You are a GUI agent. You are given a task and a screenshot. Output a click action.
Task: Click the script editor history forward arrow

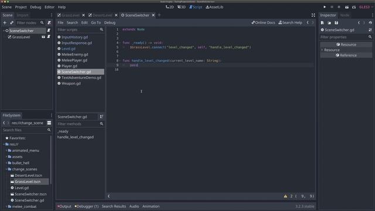(312, 22)
